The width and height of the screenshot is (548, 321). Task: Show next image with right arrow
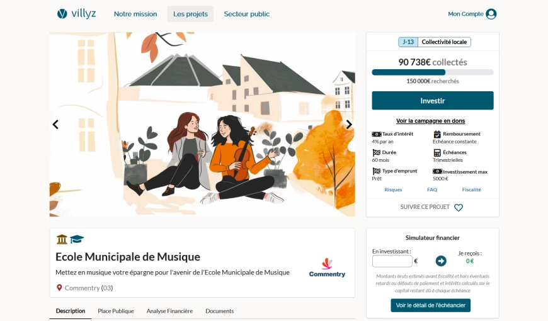pos(349,125)
